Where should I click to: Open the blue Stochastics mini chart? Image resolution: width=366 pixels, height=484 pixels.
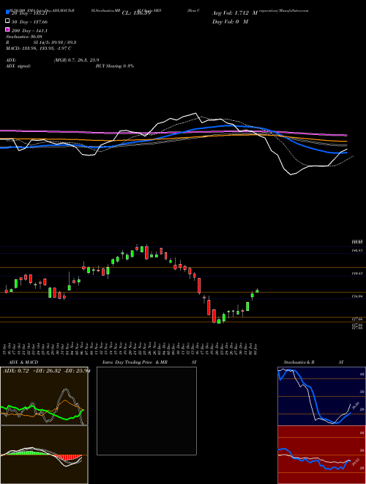321,396
